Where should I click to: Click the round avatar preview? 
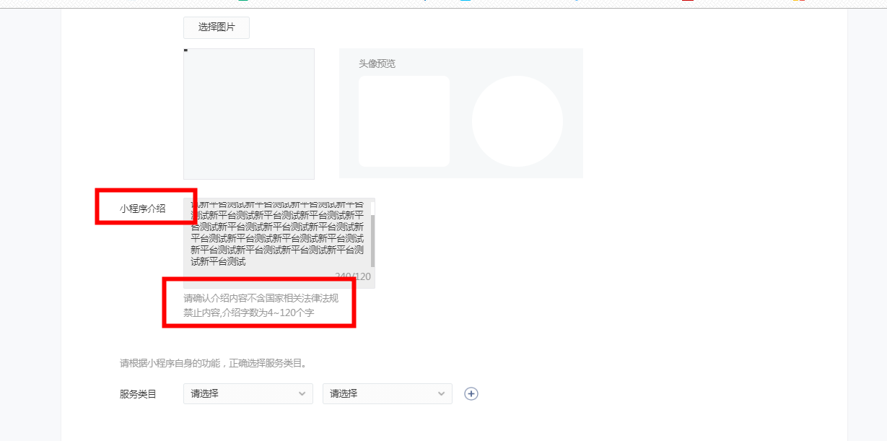517,121
